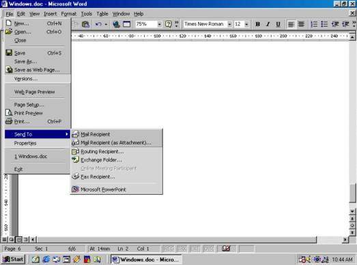Open the font size 12 dropdown

246,24
